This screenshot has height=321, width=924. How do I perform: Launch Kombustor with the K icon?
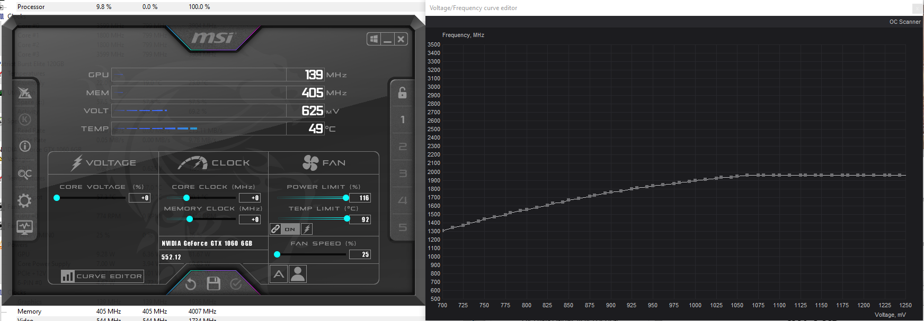pyautogui.click(x=24, y=120)
